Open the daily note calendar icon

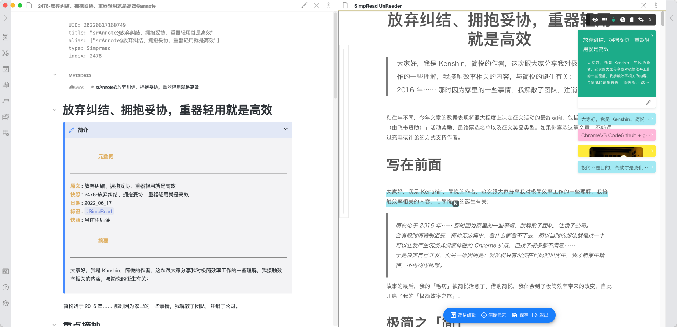[6, 69]
